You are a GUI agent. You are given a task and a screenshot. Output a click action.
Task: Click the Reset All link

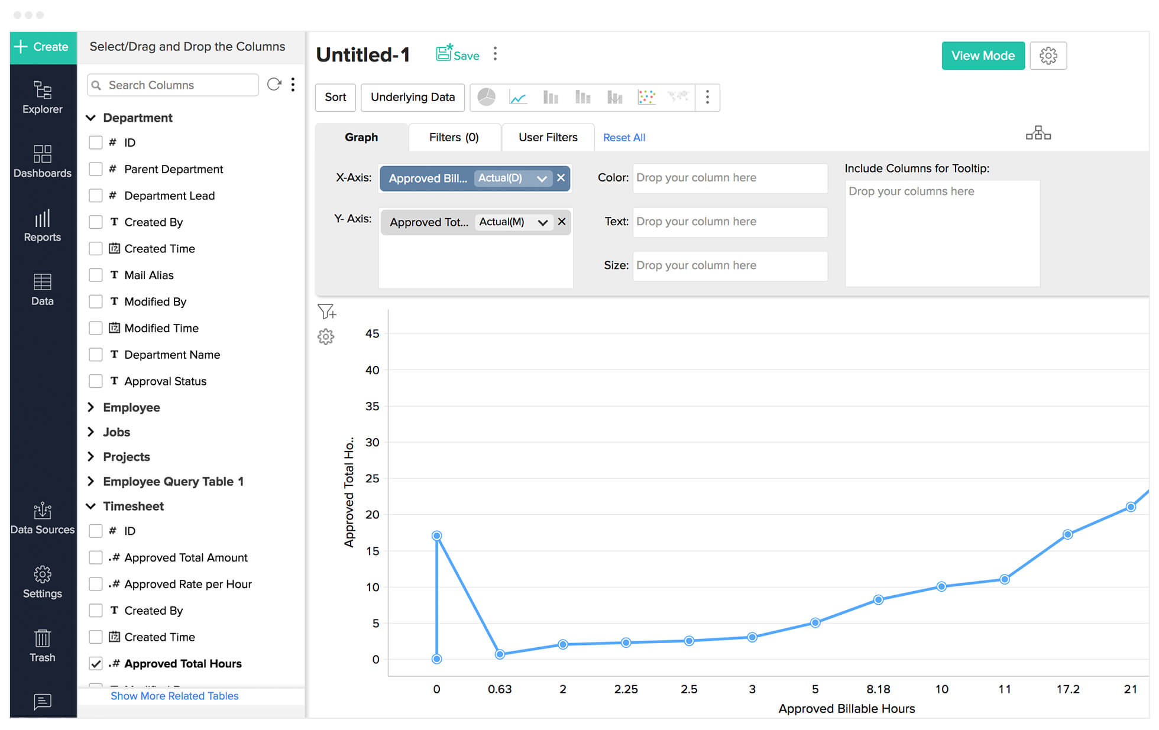623,137
